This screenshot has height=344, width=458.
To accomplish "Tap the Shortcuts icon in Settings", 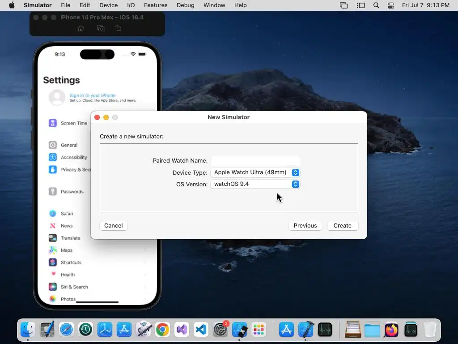I will click(53, 262).
